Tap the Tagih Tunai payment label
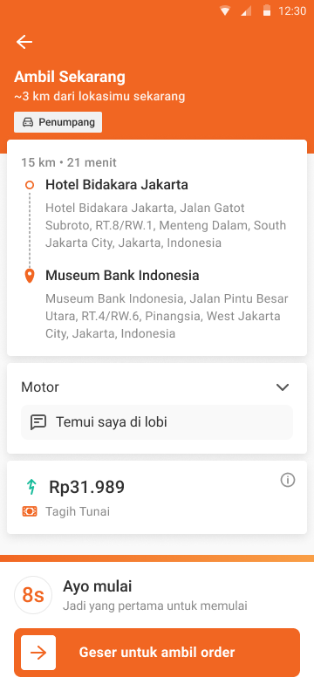This screenshot has height=698, width=314. coord(78,512)
